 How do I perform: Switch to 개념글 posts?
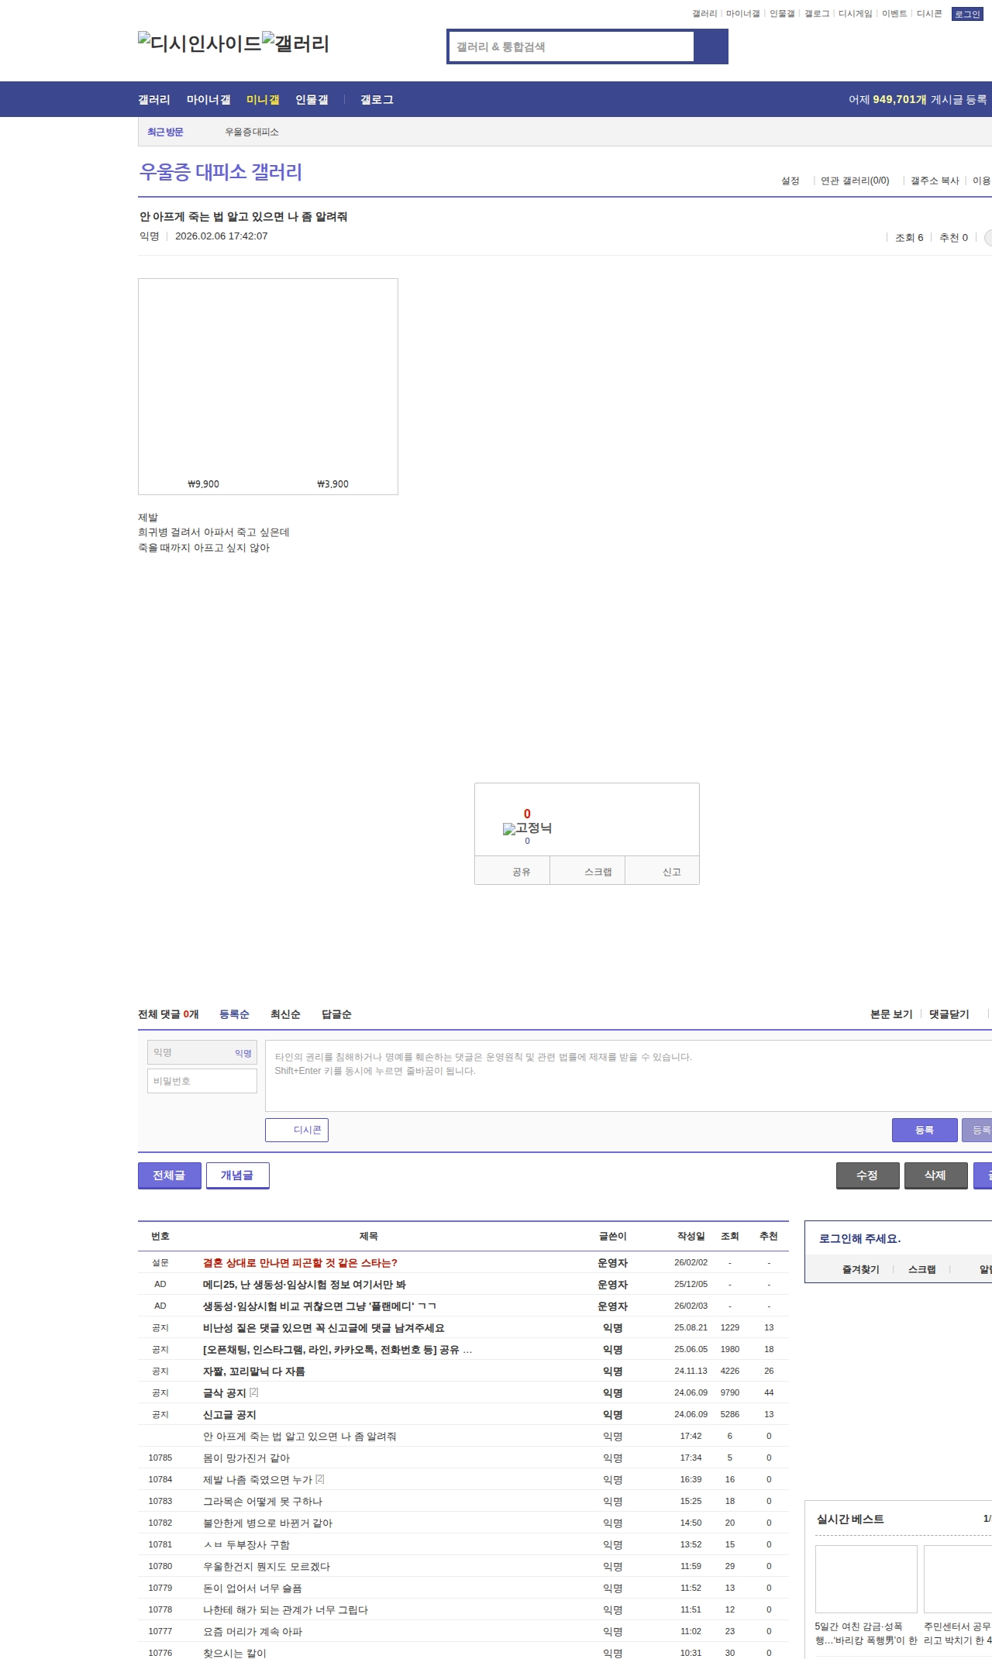pyautogui.click(x=238, y=1175)
